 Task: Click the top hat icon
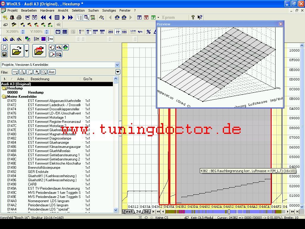12,18
